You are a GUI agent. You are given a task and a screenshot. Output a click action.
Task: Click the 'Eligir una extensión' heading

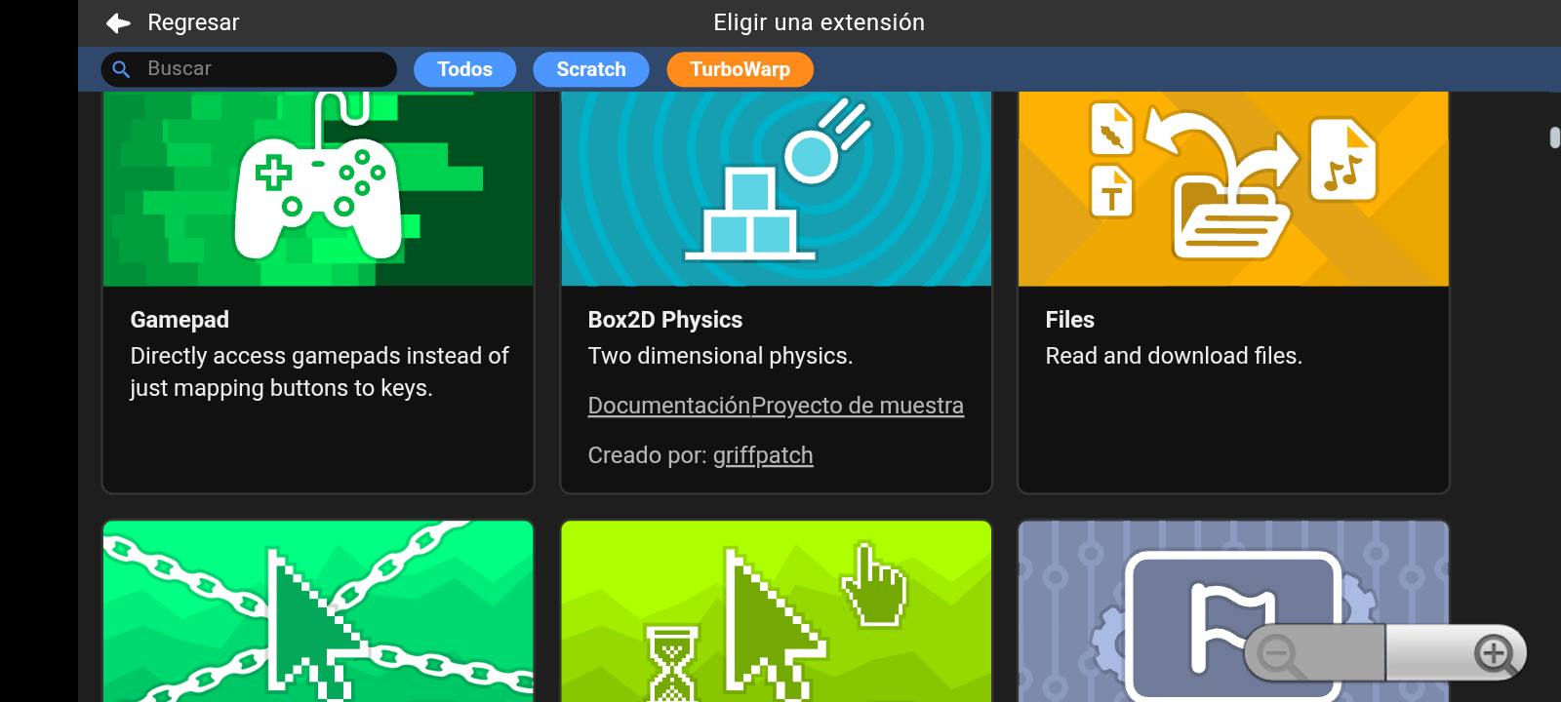[x=819, y=22]
